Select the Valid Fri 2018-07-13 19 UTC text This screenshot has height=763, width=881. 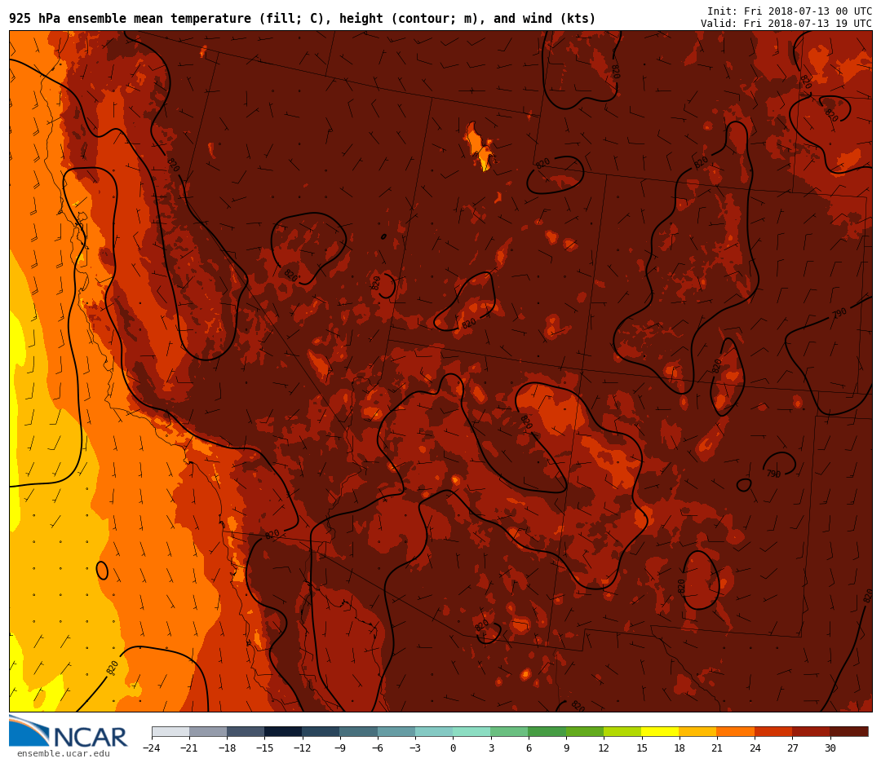(x=786, y=24)
